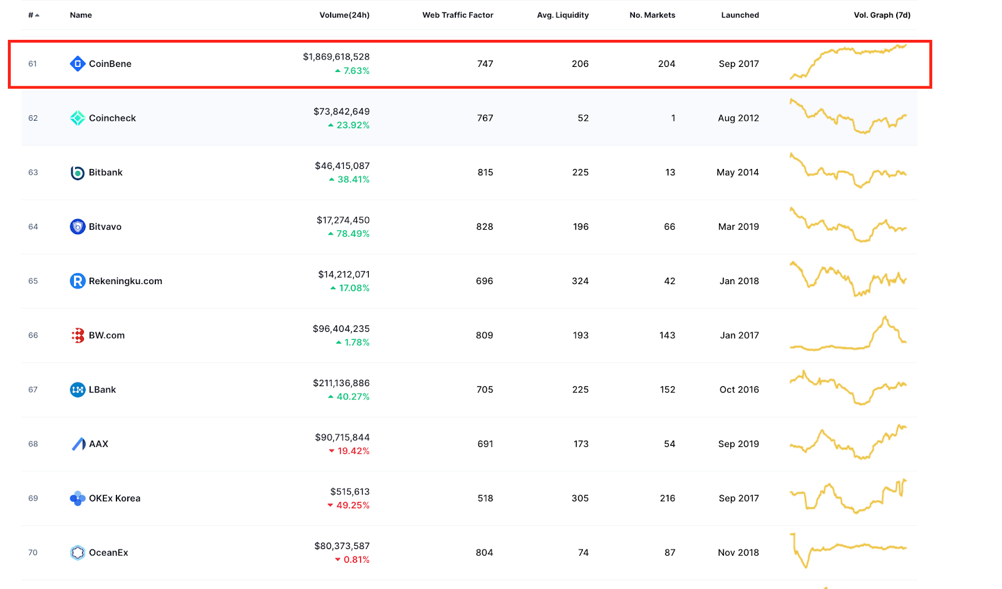This screenshot has width=1002, height=589.
Task: Click OceanEx's Nov 2018 launch date
Action: point(738,553)
